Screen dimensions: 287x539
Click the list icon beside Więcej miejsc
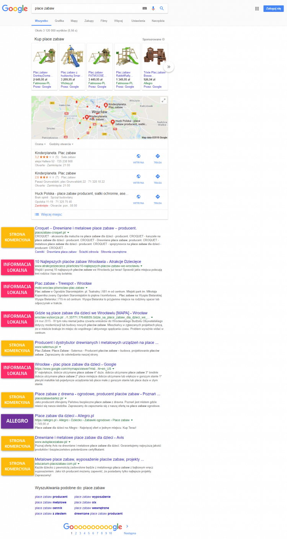(x=37, y=214)
